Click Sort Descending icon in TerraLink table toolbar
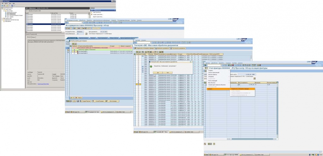The height and width of the screenshot is (156, 323). [x=148, y=52]
